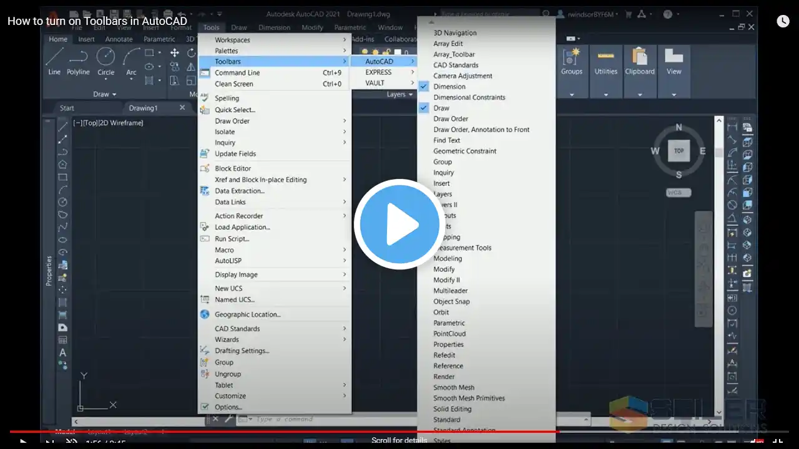Viewport: 799px width, 449px height.
Task: Open Geographic Location from the globe icon entry
Action: click(x=247, y=314)
